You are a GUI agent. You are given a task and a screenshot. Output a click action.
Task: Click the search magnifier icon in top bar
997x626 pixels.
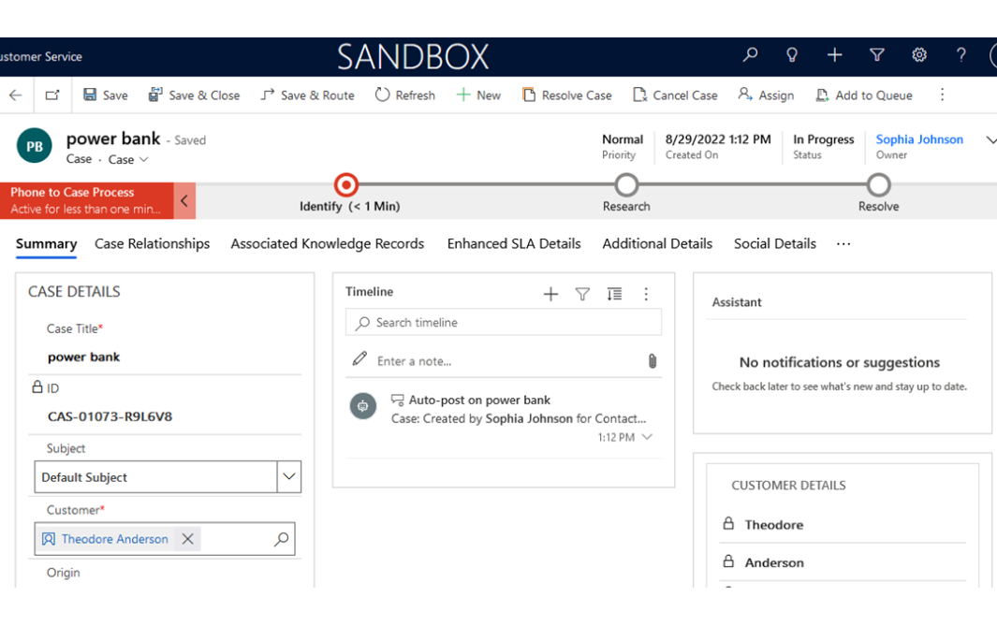tap(750, 56)
